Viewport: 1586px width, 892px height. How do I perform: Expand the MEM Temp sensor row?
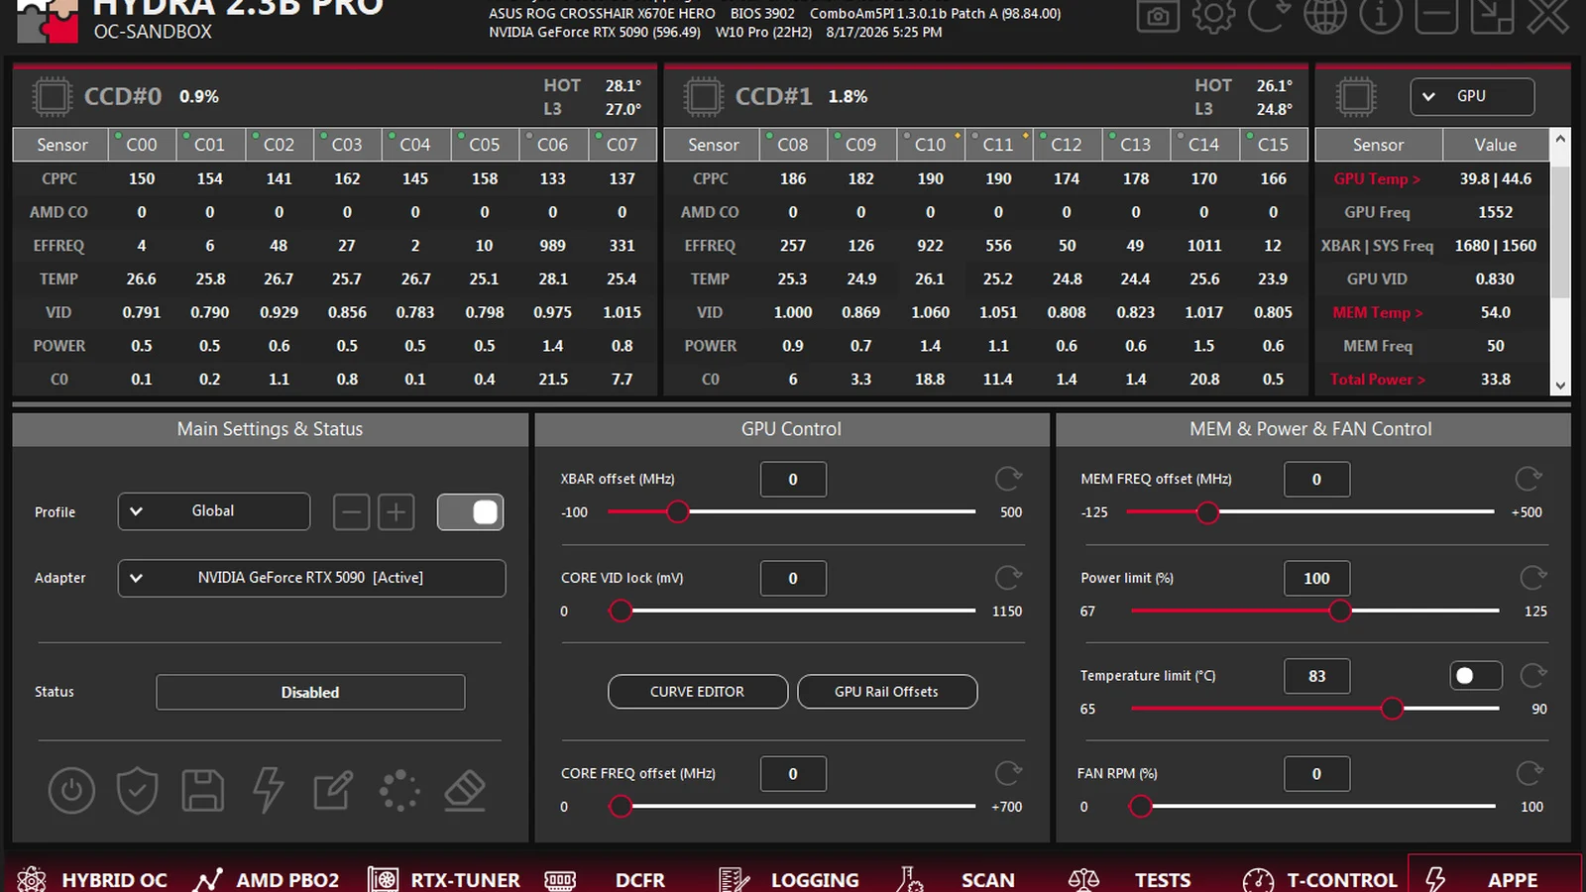tap(1377, 312)
